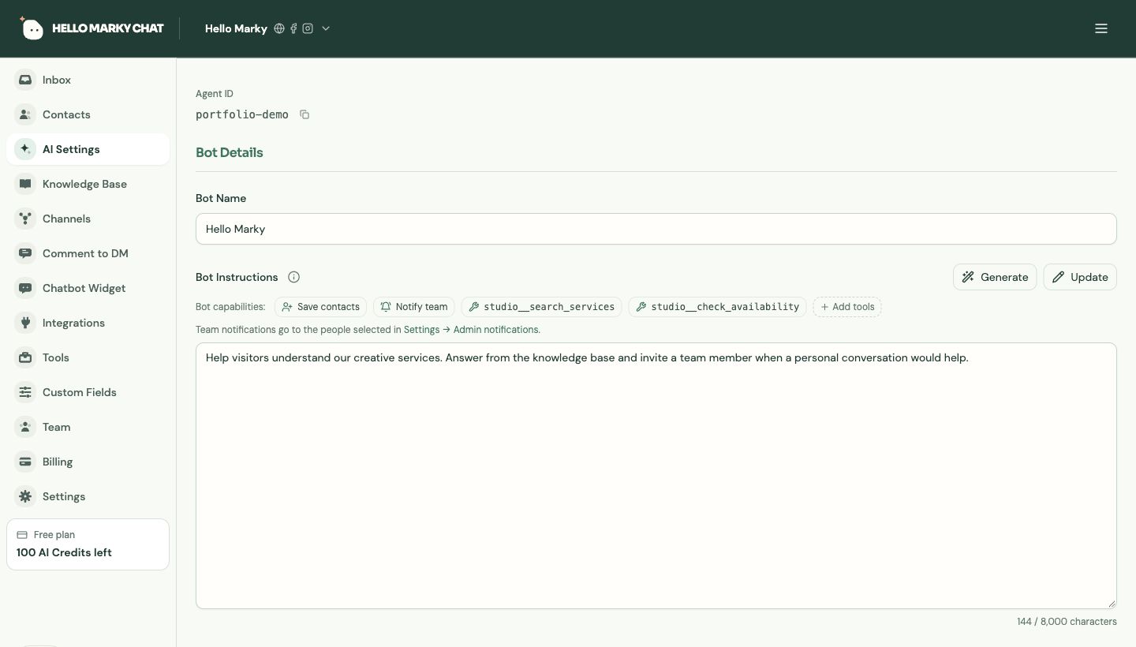Click the studio__search_services tool chip
Screen dimensions: 1136x647
coord(541,307)
